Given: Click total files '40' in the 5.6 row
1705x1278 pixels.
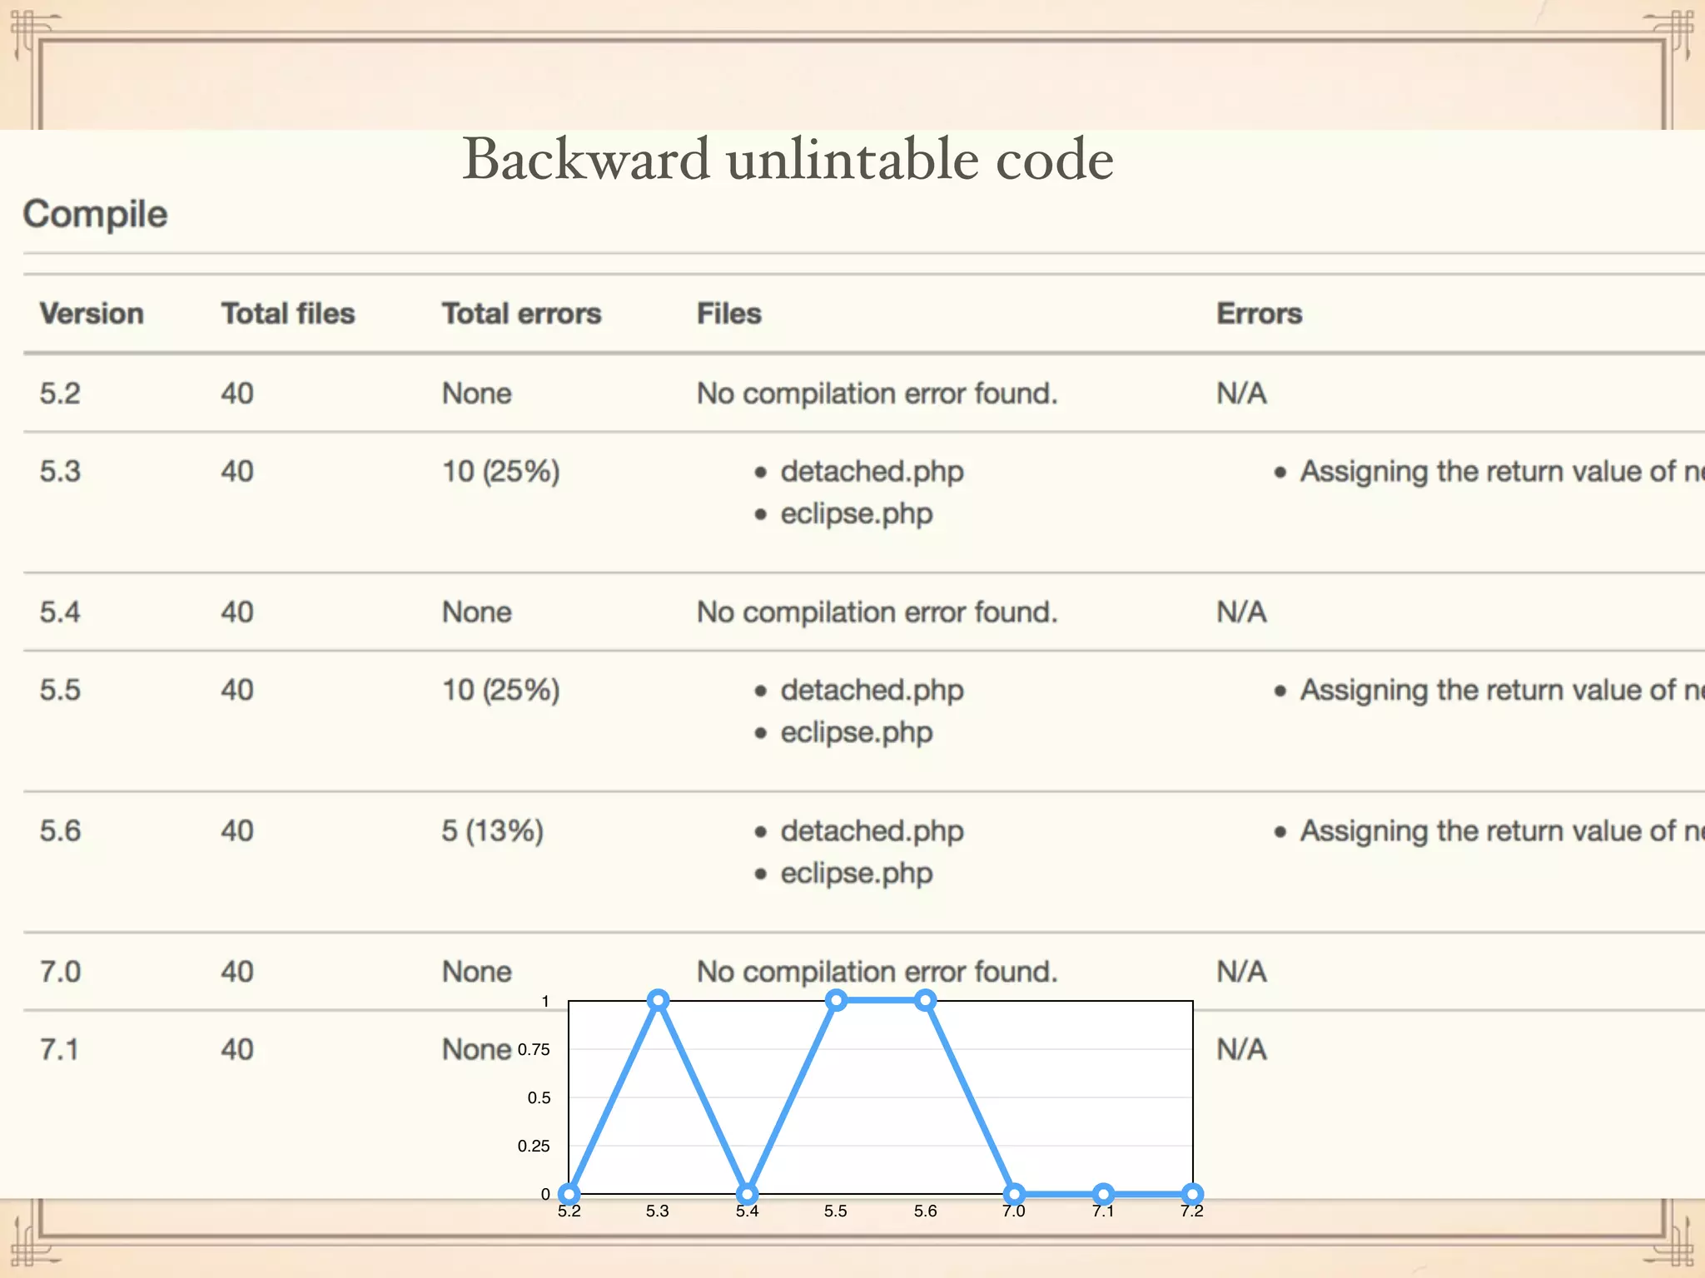Looking at the screenshot, I should point(237,831).
